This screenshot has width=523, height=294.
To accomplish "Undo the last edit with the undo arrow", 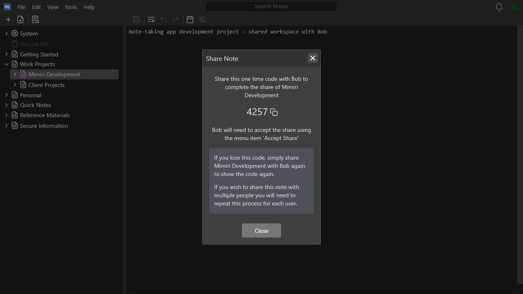I will click(x=163, y=19).
